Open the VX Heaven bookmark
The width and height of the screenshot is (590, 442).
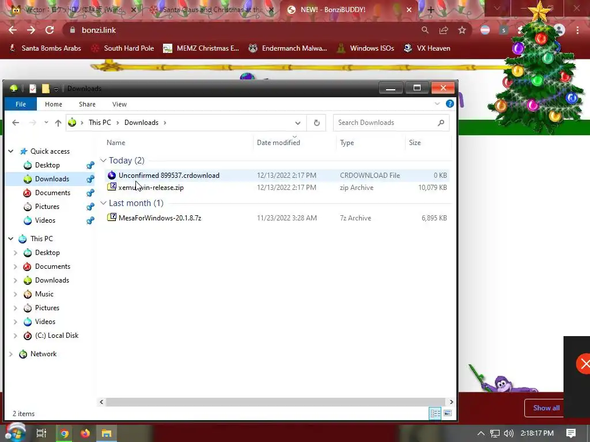[x=427, y=48]
